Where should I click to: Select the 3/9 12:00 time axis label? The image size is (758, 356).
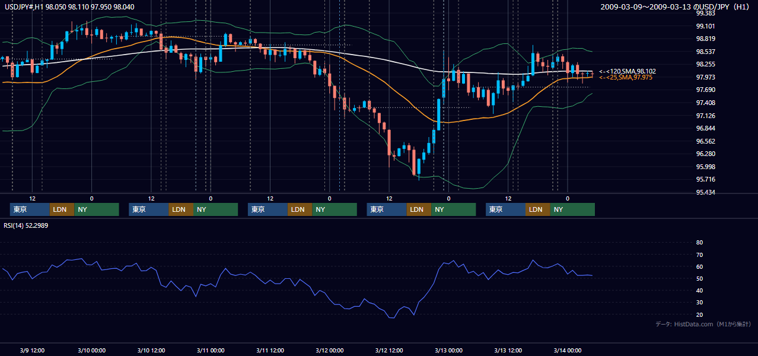pos(33,350)
